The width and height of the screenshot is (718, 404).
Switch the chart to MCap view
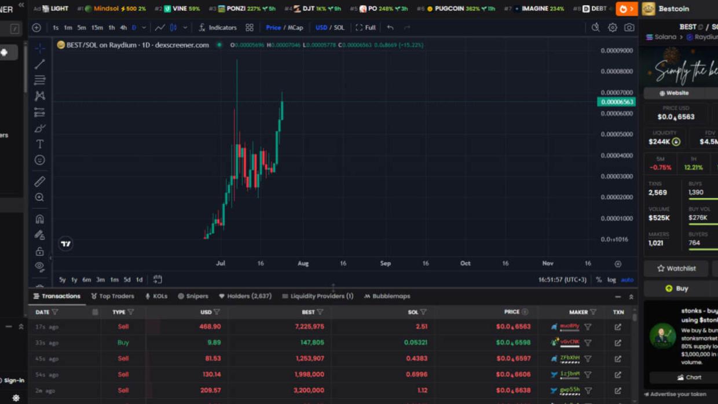point(295,27)
